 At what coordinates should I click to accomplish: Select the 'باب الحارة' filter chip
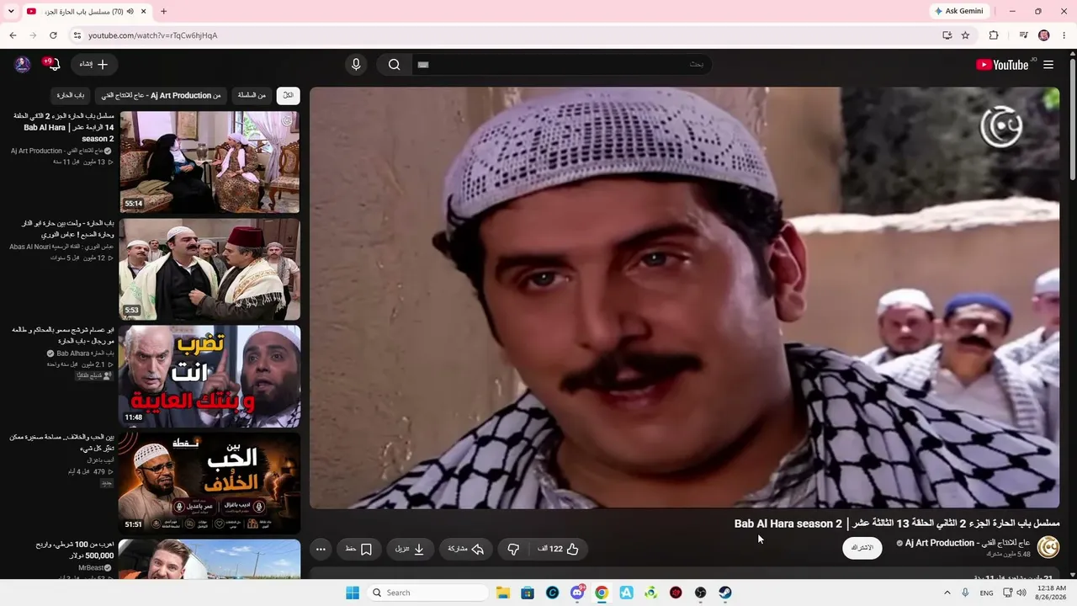(71, 95)
